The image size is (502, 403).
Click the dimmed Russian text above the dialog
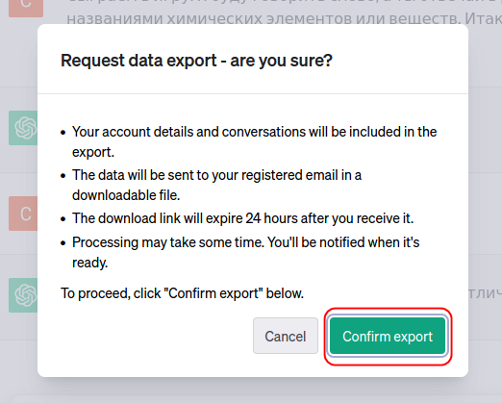pos(284,18)
